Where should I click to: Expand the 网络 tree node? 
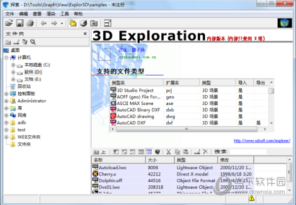pyautogui.click(x=6, y=115)
